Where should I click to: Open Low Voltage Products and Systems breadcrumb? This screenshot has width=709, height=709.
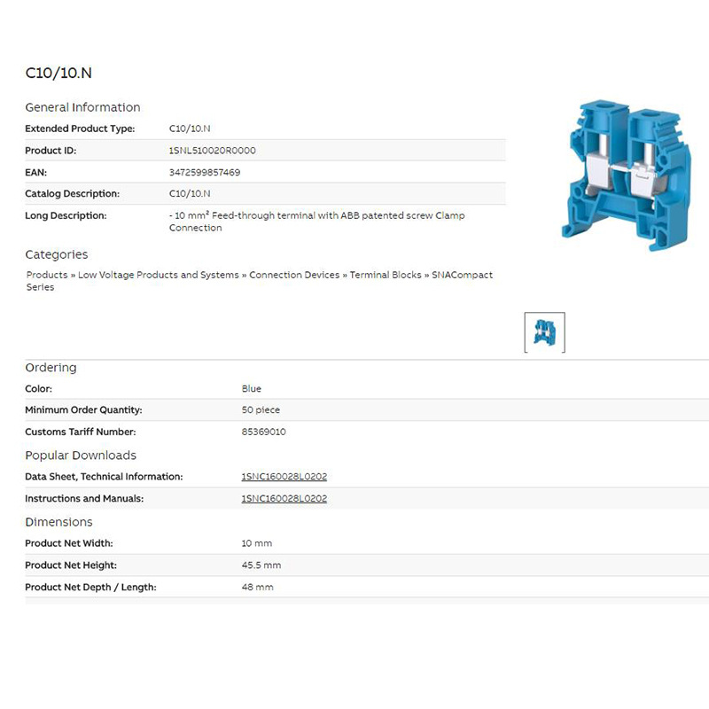point(159,275)
